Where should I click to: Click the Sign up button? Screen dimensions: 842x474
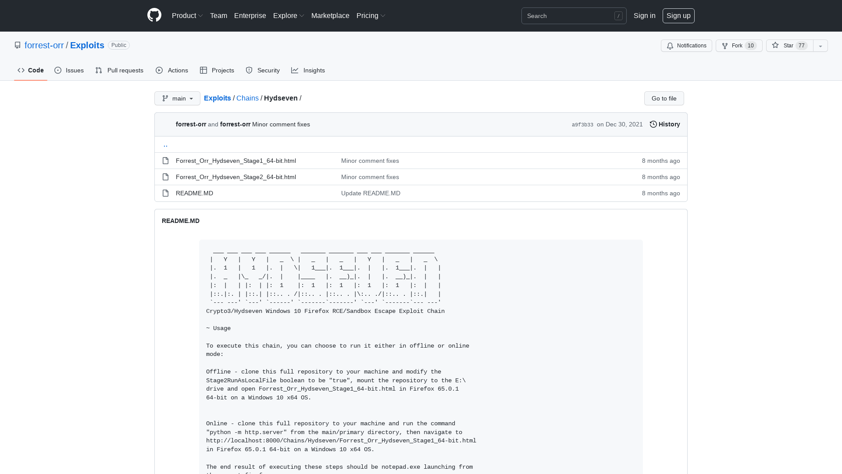[x=678, y=15]
